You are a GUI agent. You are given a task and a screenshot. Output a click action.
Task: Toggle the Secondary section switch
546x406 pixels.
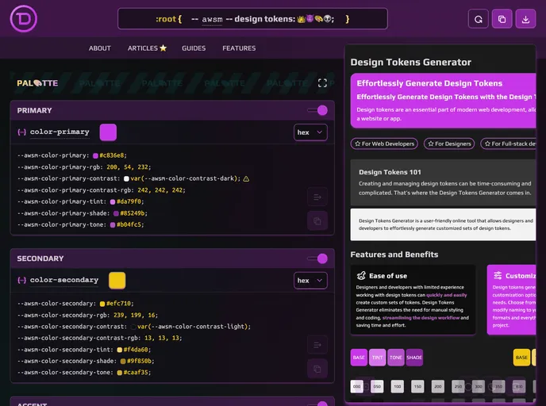click(317, 259)
